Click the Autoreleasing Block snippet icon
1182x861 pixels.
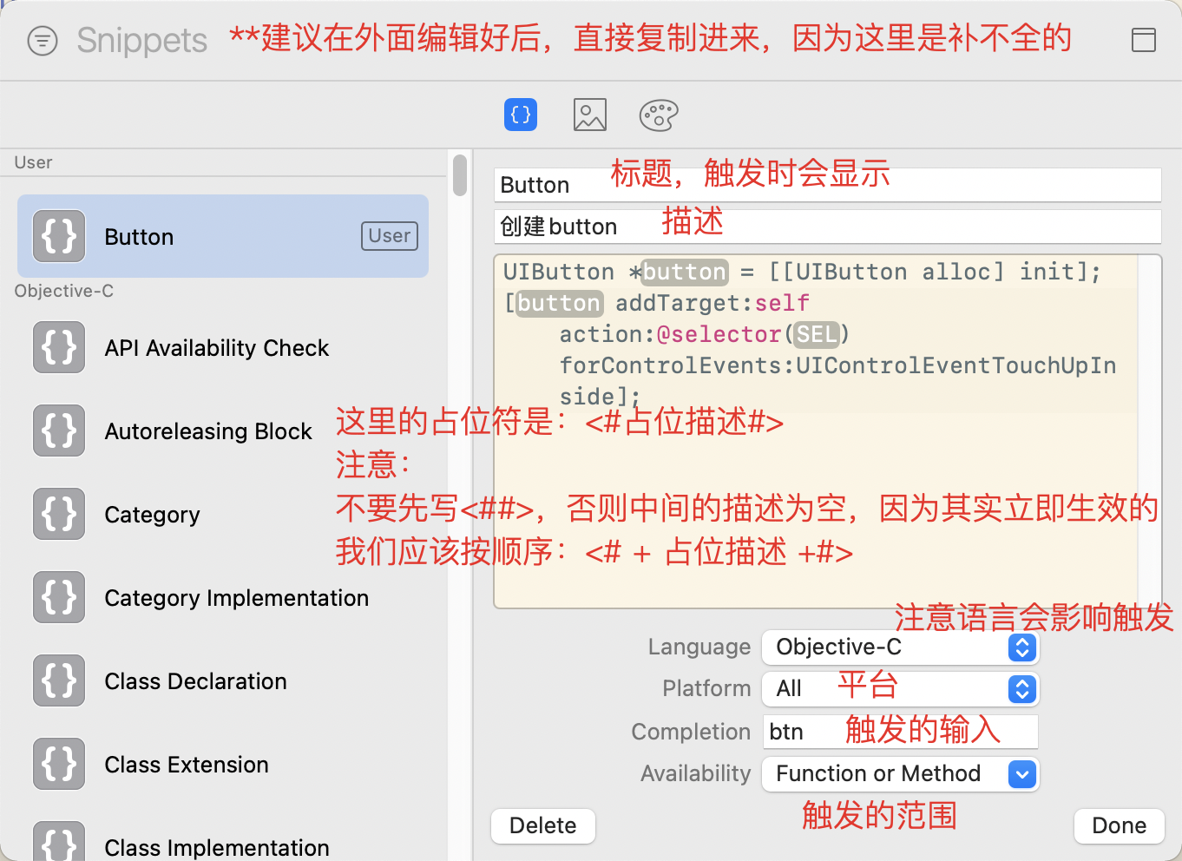point(59,430)
